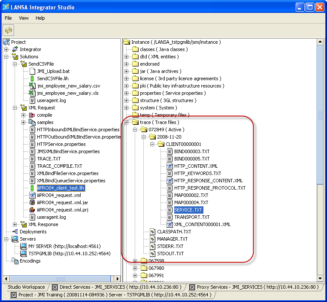This screenshot has width=327, height=302.
Task: Click the HTTP_CONTENT.XML file icon
Action: [170, 166]
